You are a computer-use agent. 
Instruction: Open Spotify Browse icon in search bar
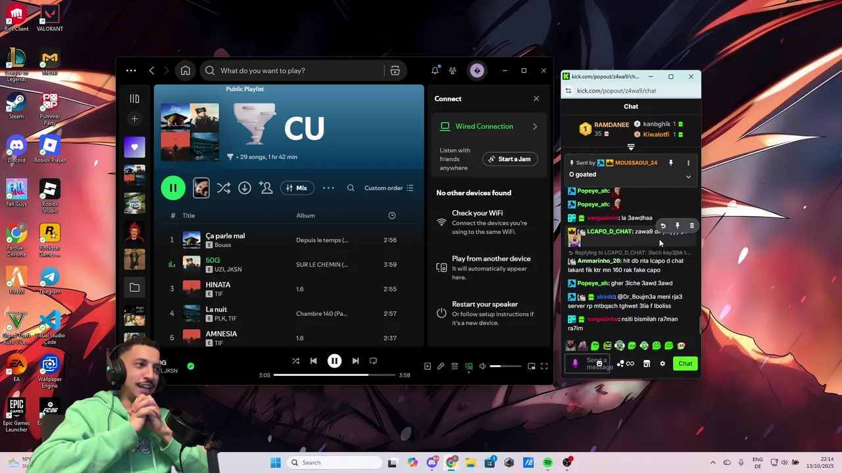395,70
